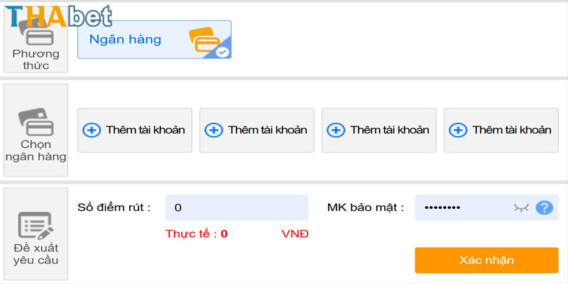Image resolution: width=568 pixels, height=284 pixels.
Task: Toggle password visibility eye icon
Action: click(521, 208)
